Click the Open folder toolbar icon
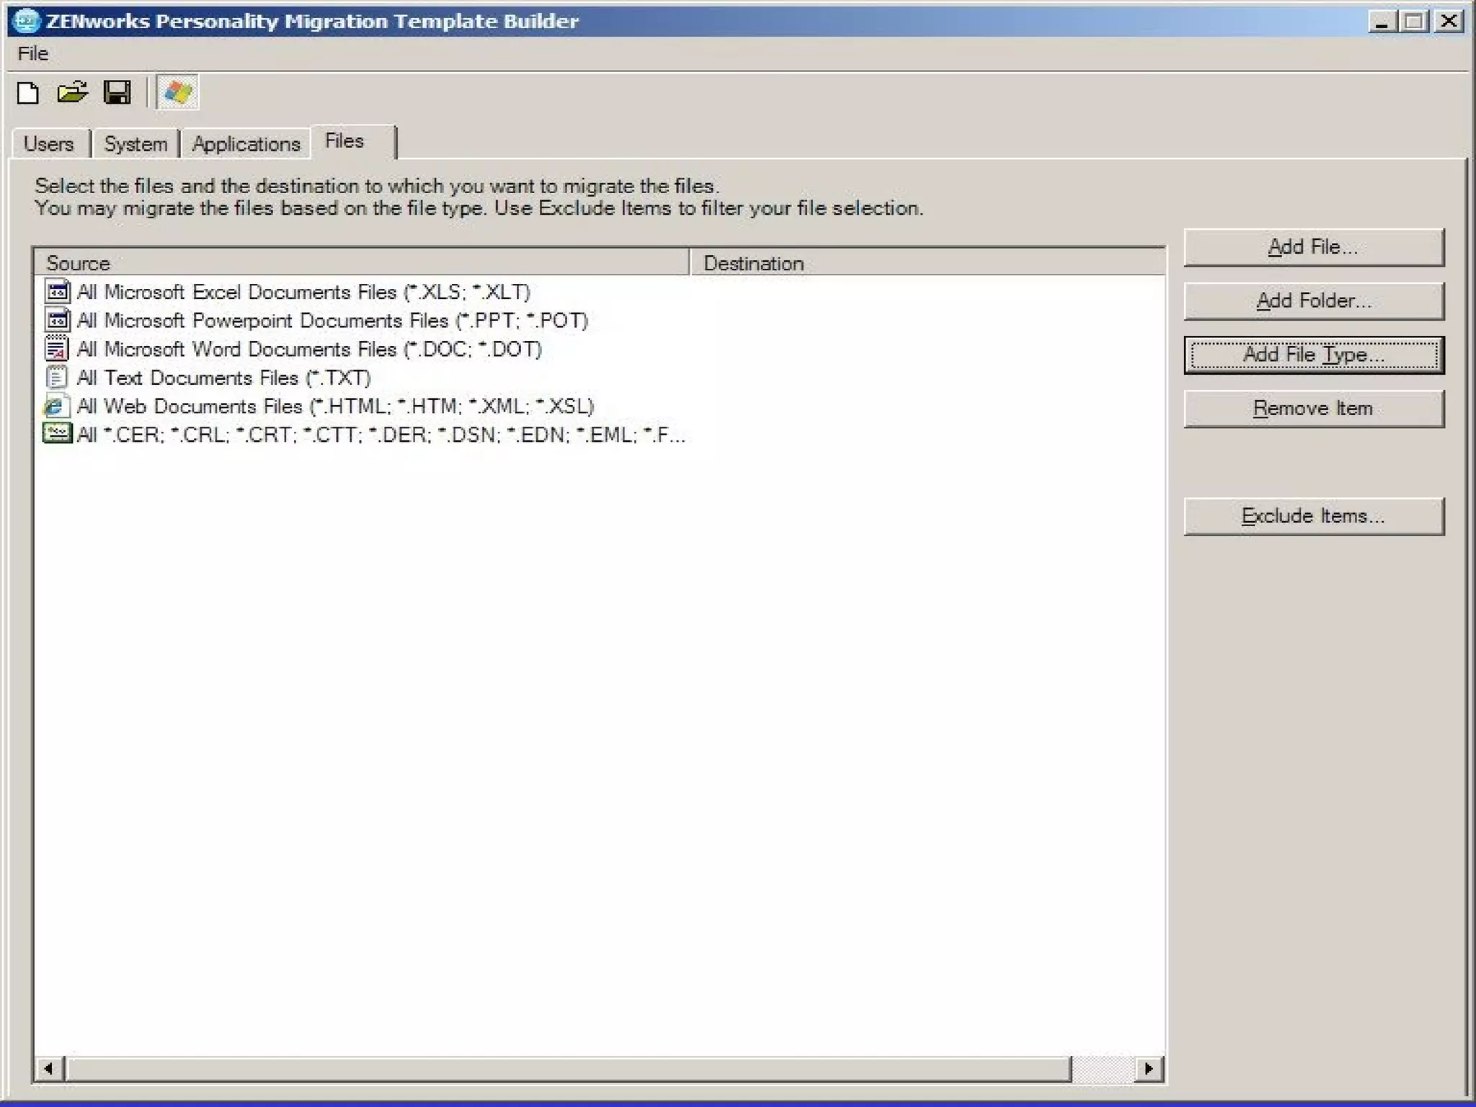The height and width of the screenshot is (1107, 1476). (72, 92)
